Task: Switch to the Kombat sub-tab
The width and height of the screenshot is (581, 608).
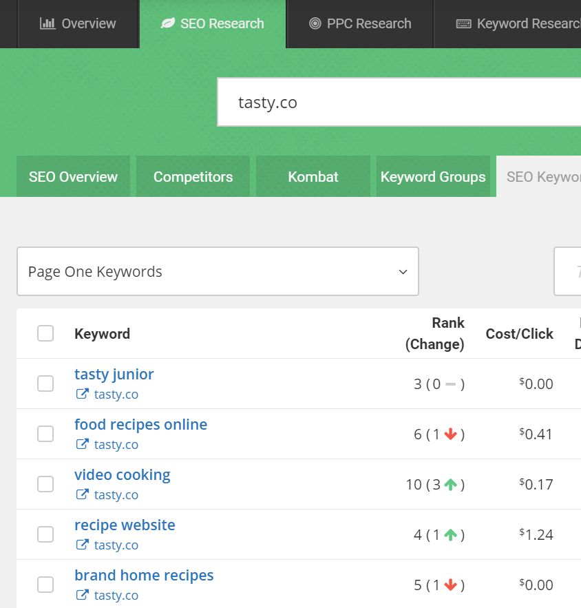Action: point(313,176)
